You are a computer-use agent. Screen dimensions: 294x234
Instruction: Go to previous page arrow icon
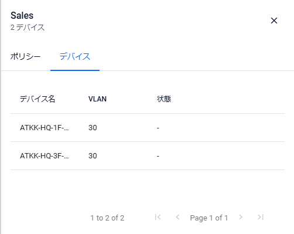(177, 217)
